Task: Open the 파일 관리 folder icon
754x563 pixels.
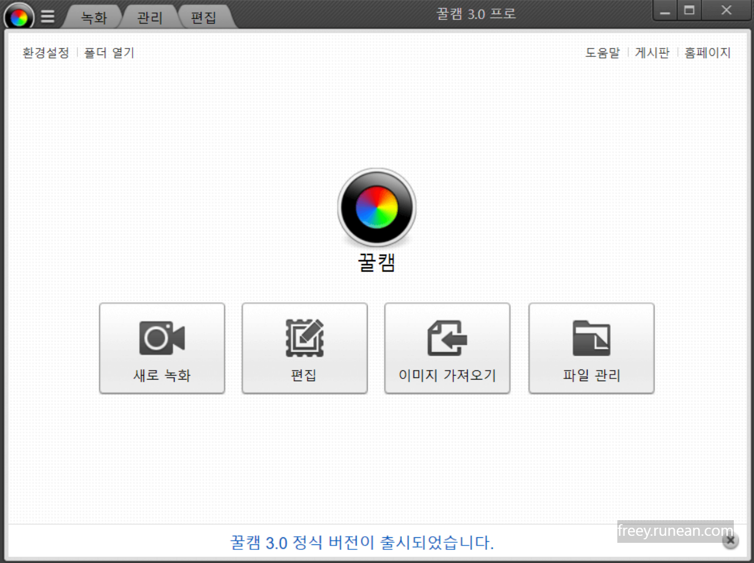Action: tap(591, 338)
